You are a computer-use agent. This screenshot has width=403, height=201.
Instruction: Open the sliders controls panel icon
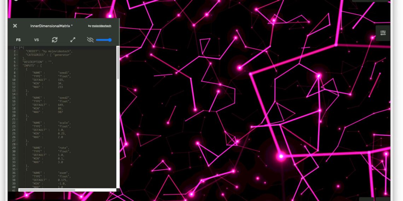tap(383, 33)
